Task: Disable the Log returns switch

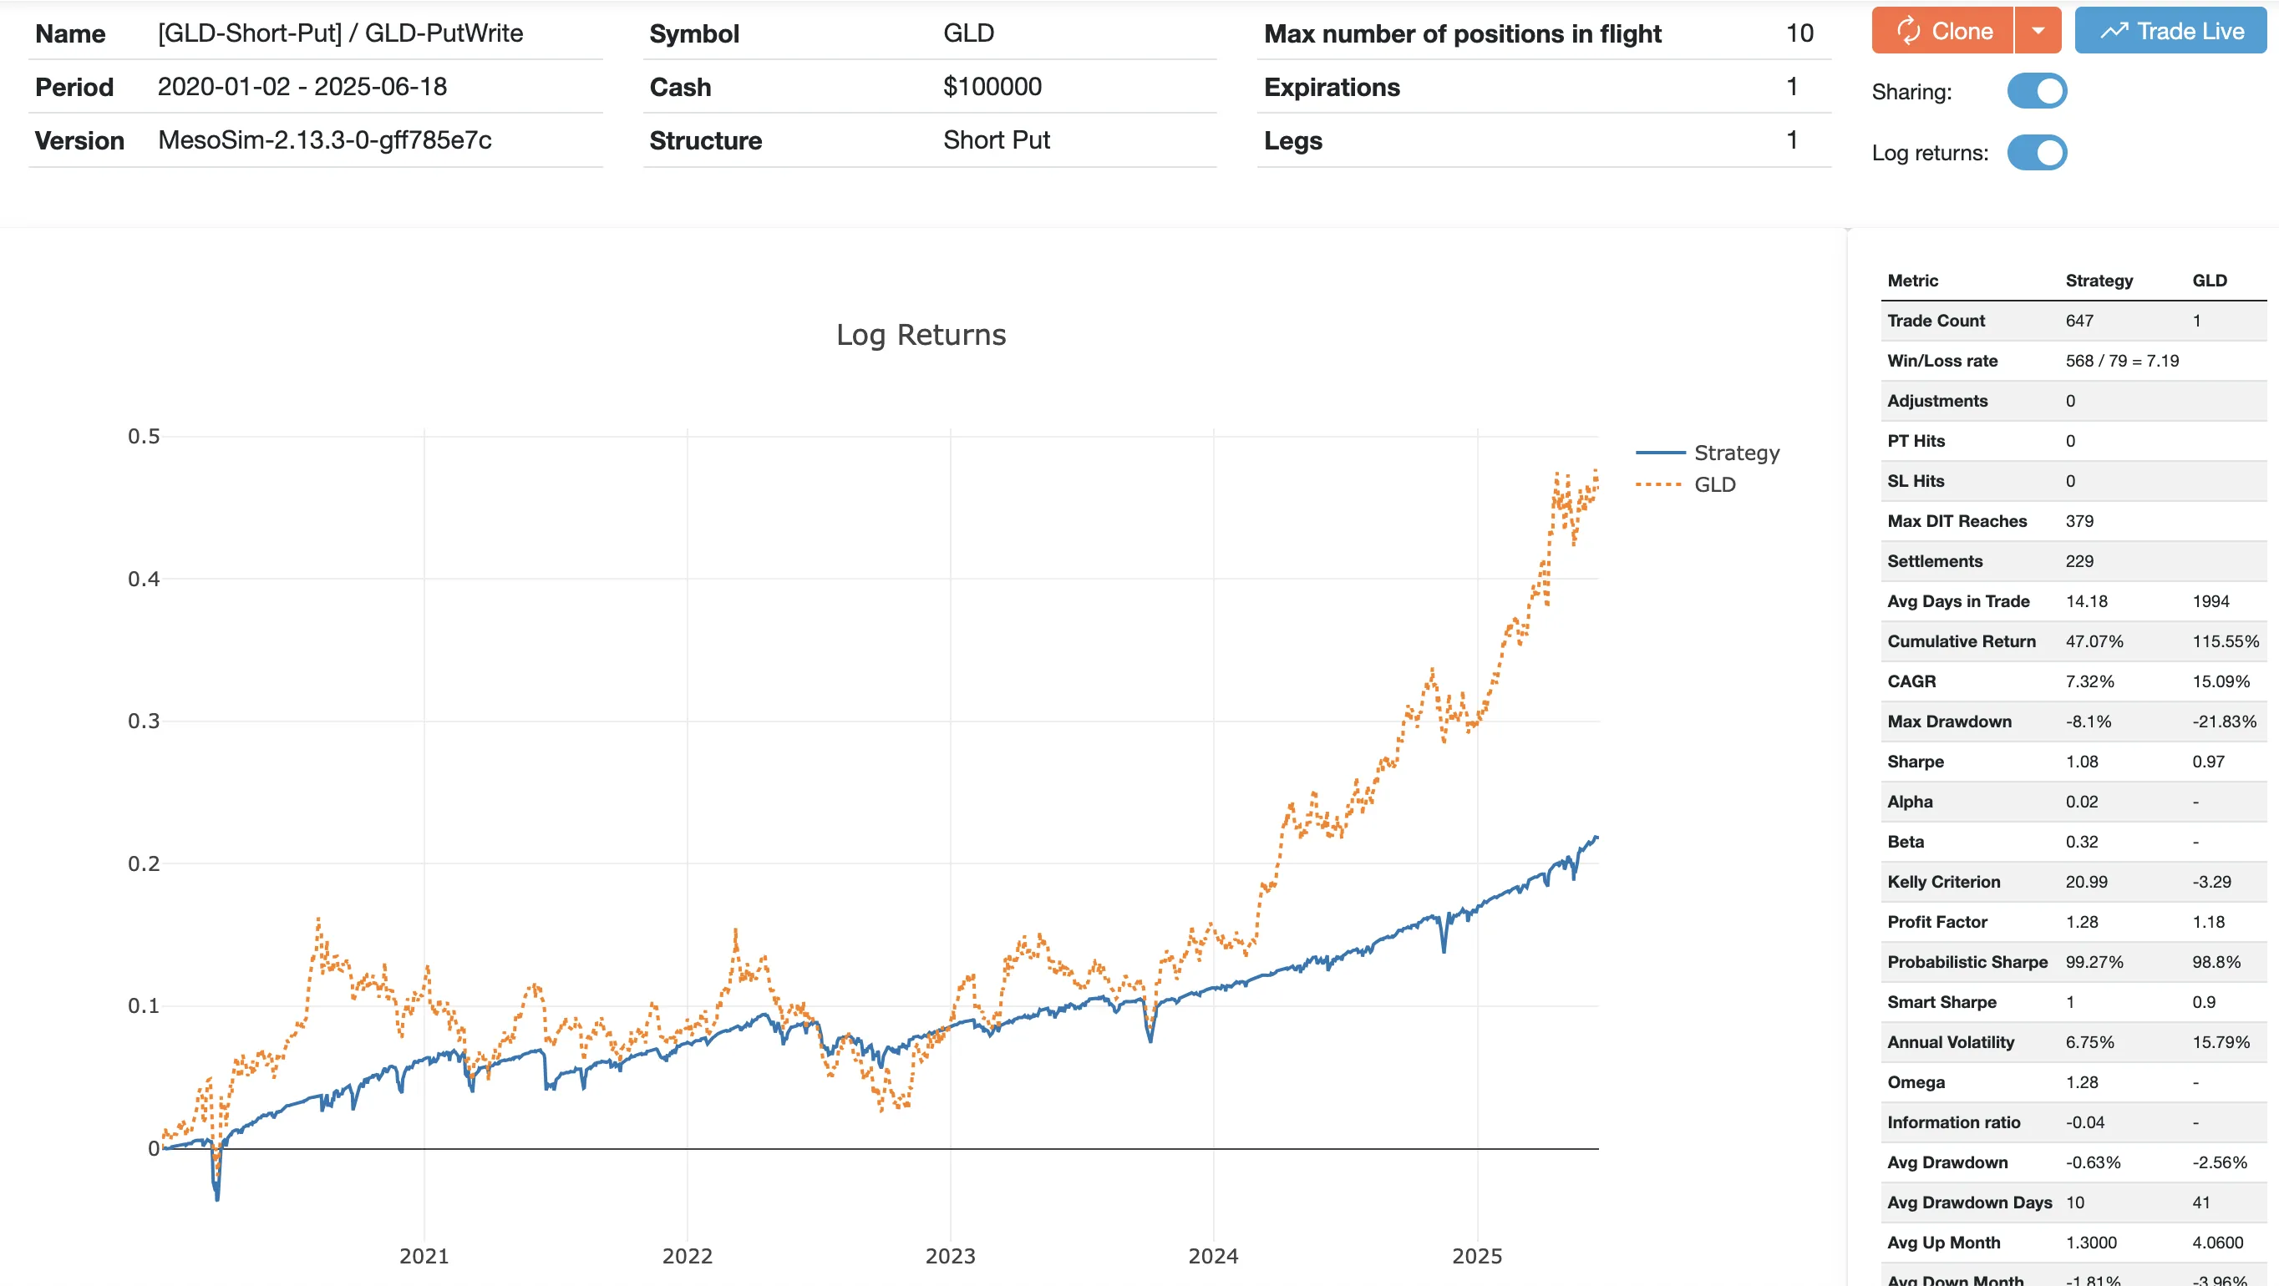Action: (x=2037, y=153)
